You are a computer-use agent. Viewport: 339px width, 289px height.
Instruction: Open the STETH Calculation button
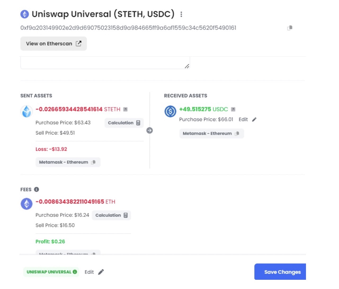(x=124, y=123)
